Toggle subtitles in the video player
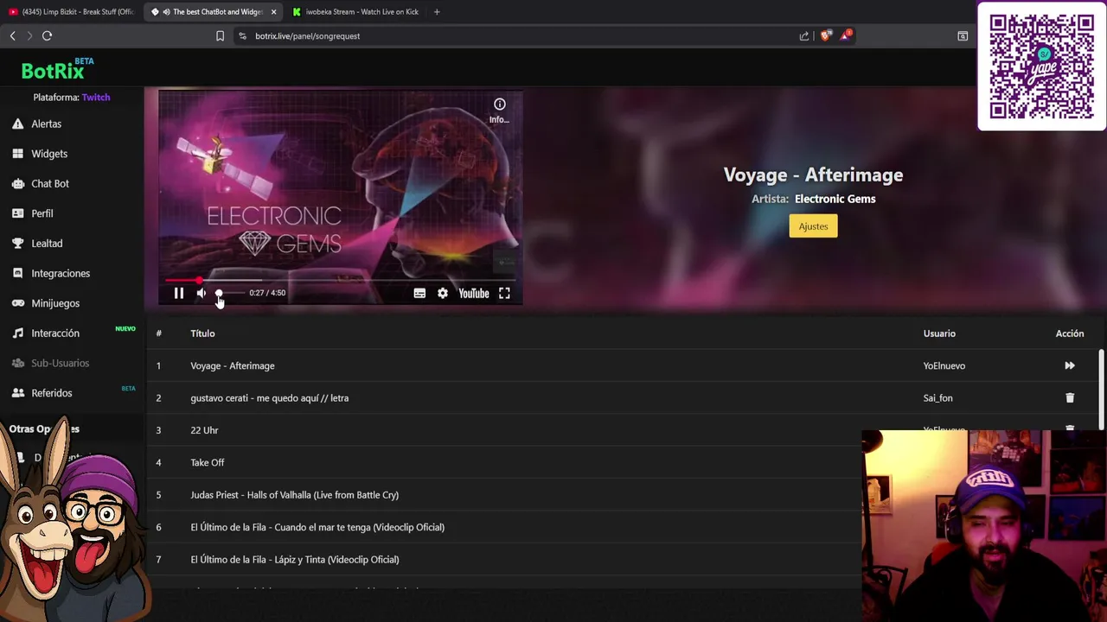The image size is (1107, 622). 419,294
